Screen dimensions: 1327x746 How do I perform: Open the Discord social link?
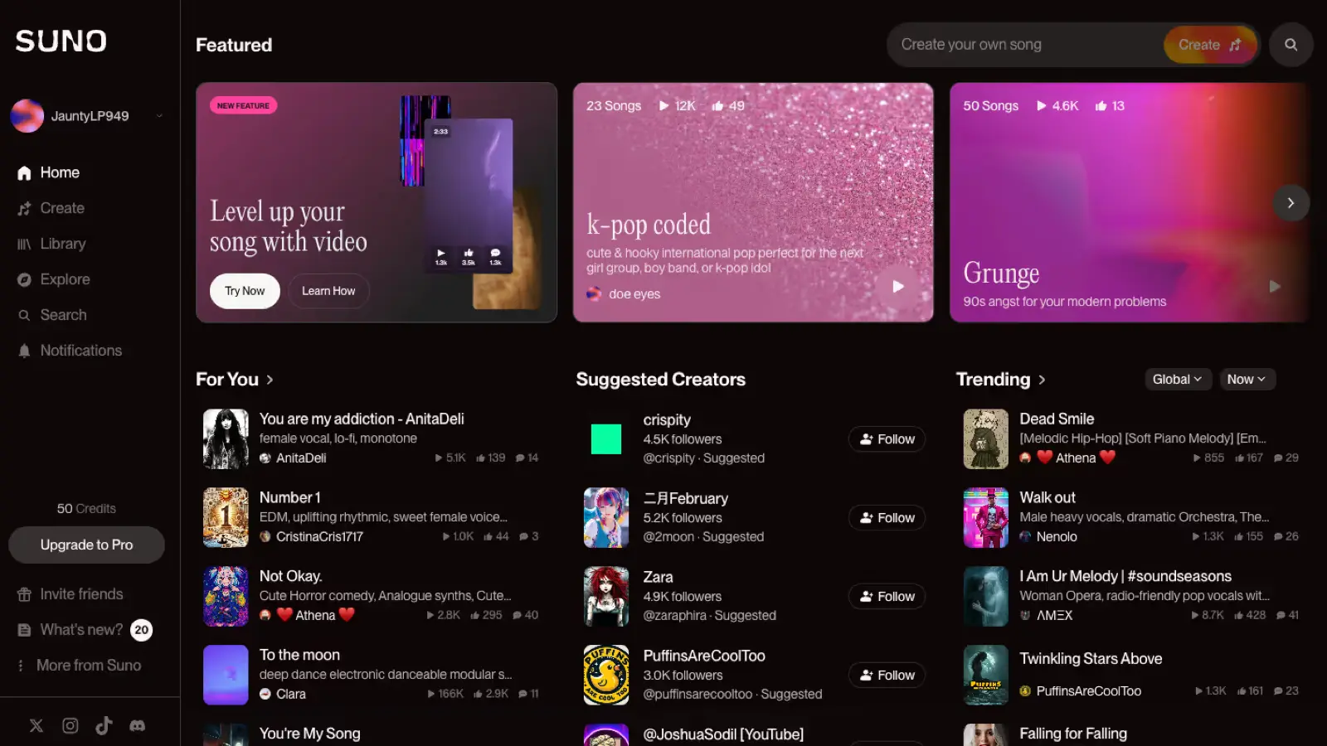point(138,725)
